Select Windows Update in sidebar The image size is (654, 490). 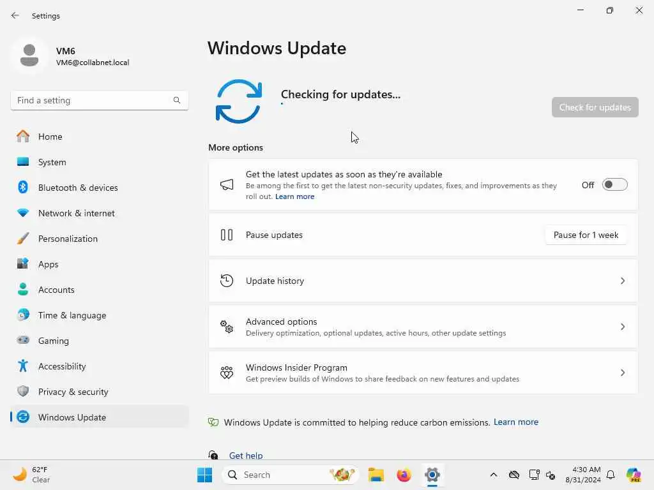pos(99,417)
